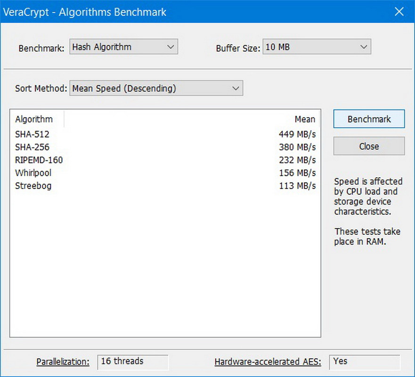Expand the Sort Method combo box
This screenshot has height=377, width=415.
156,88
